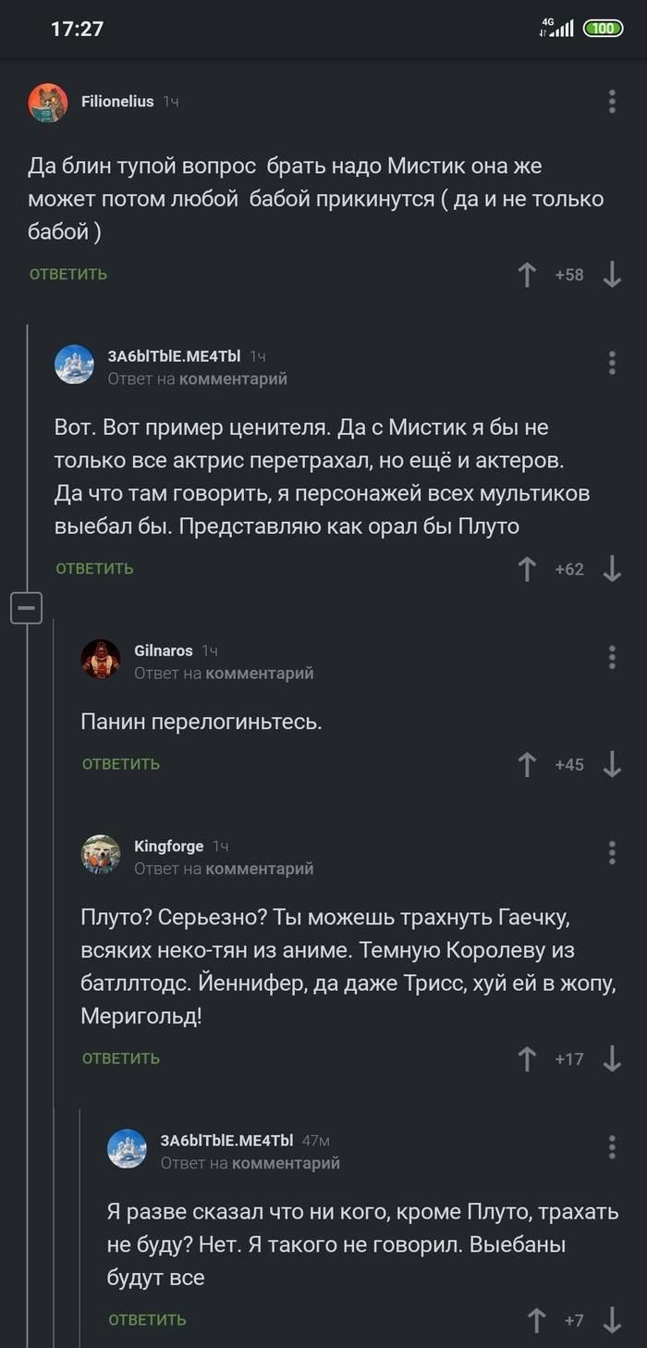Open the three-dot menu on Gilnaros's comment
The height and width of the screenshot is (1348, 647).
(612, 657)
